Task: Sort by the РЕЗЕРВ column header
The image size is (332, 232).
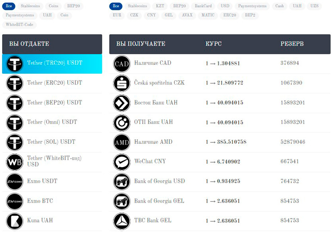Action: tap(292, 44)
